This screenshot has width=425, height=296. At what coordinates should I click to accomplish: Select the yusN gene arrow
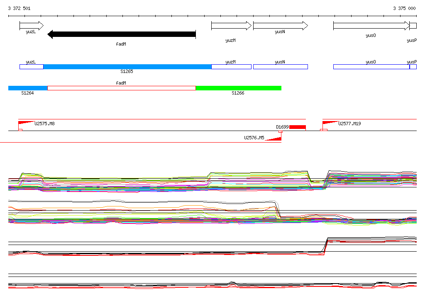pos(281,26)
